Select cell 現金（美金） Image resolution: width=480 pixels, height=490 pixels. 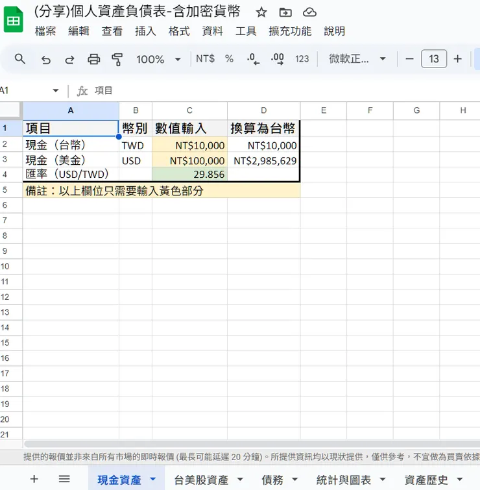pyautogui.click(x=71, y=160)
